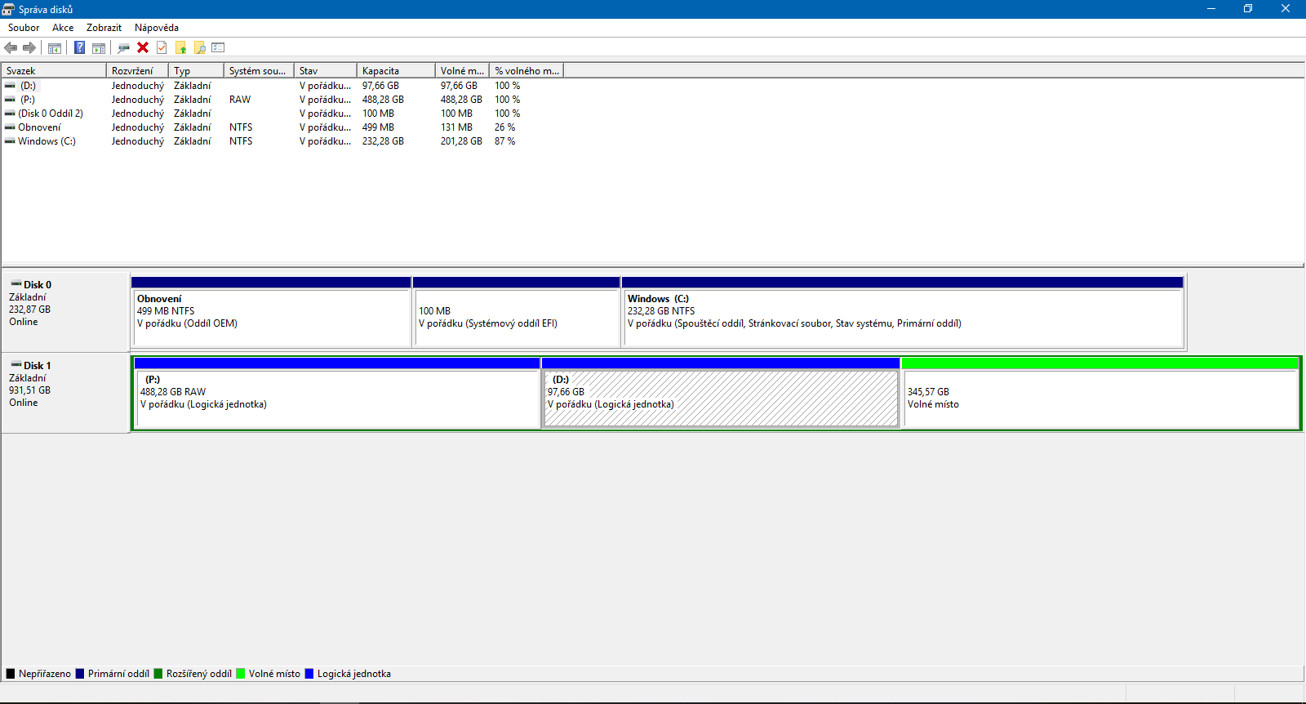Select the Disk 0 label panel
This screenshot has width=1306, height=704.
[65, 312]
